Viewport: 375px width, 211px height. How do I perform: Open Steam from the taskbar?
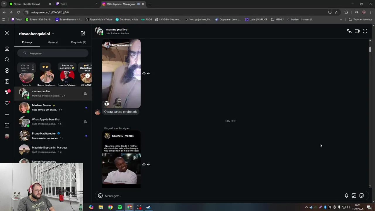point(149,207)
